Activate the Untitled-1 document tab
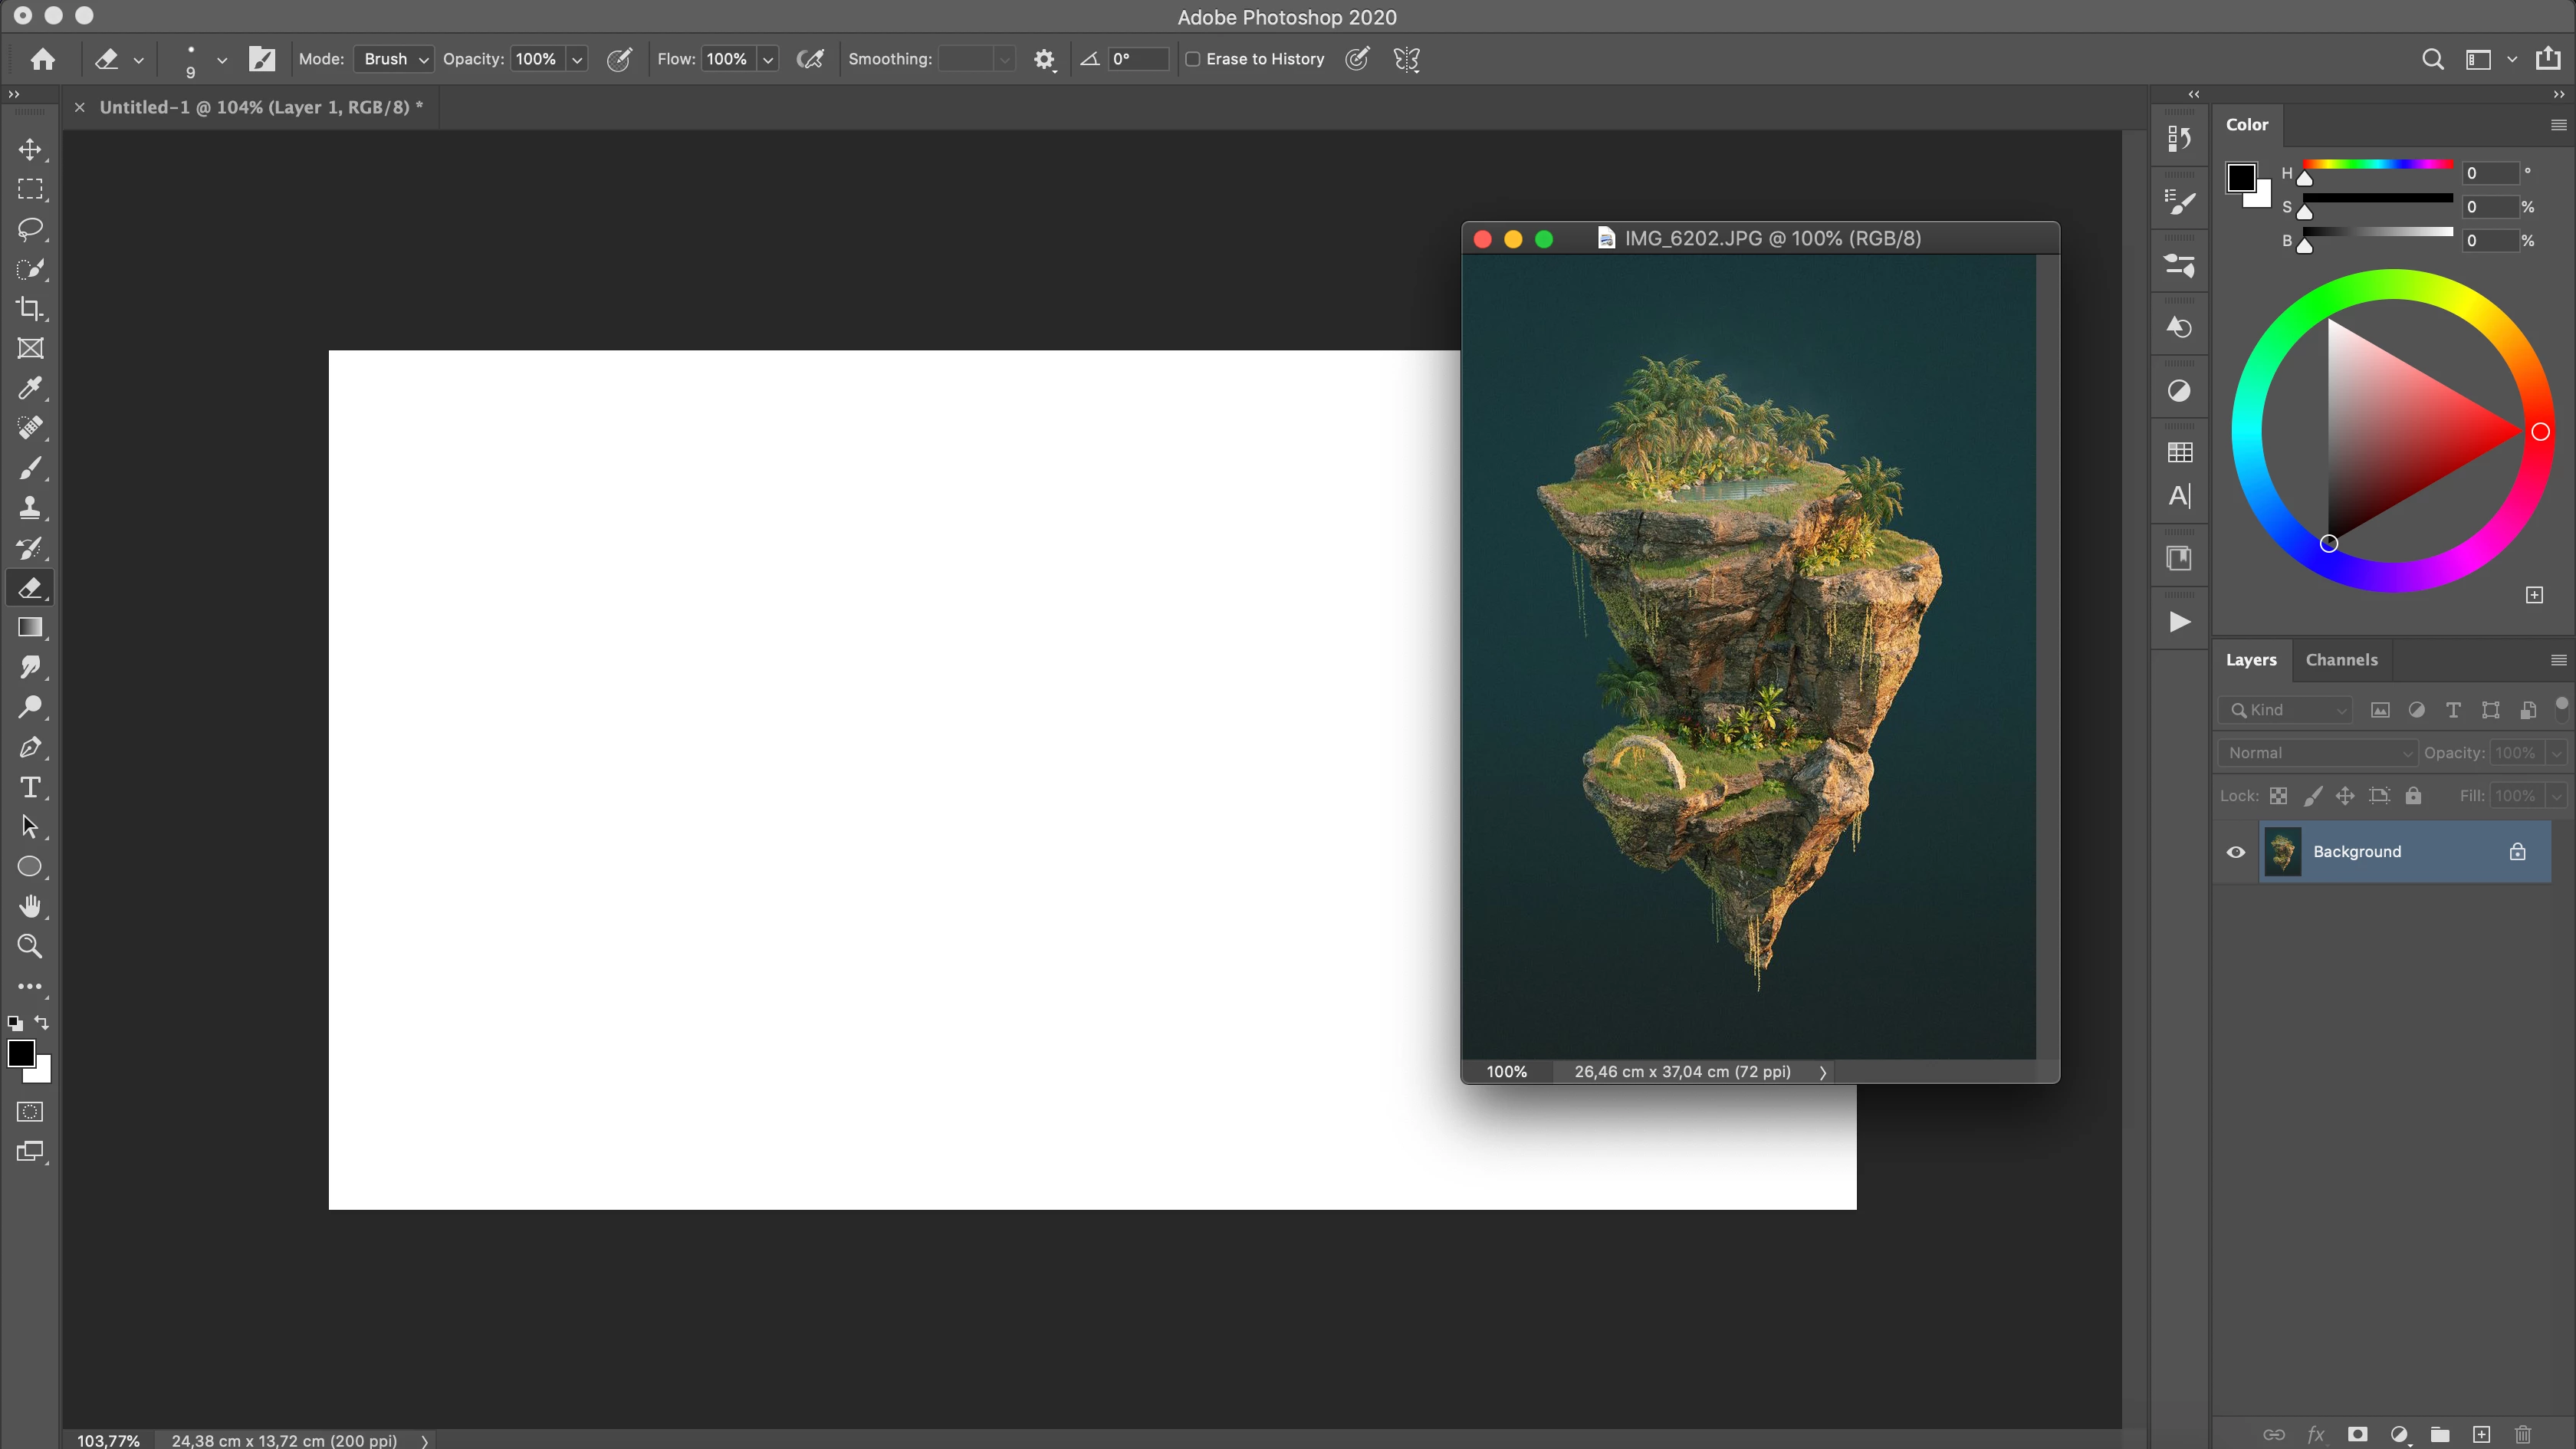The width and height of the screenshot is (2576, 1449). [261, 107]
